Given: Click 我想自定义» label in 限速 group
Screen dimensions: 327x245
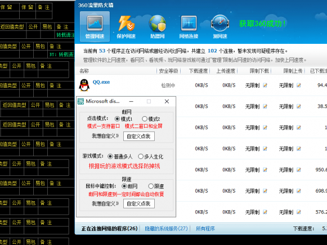Looking at the screenshot, I should (105, 203).
